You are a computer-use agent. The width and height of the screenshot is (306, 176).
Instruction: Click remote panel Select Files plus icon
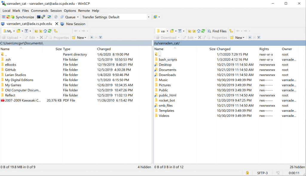click(x=250, y=37)
